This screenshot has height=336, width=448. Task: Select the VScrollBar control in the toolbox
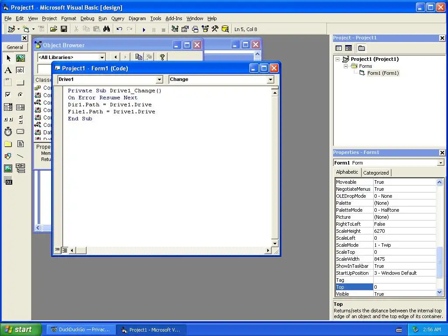(20, 119)
